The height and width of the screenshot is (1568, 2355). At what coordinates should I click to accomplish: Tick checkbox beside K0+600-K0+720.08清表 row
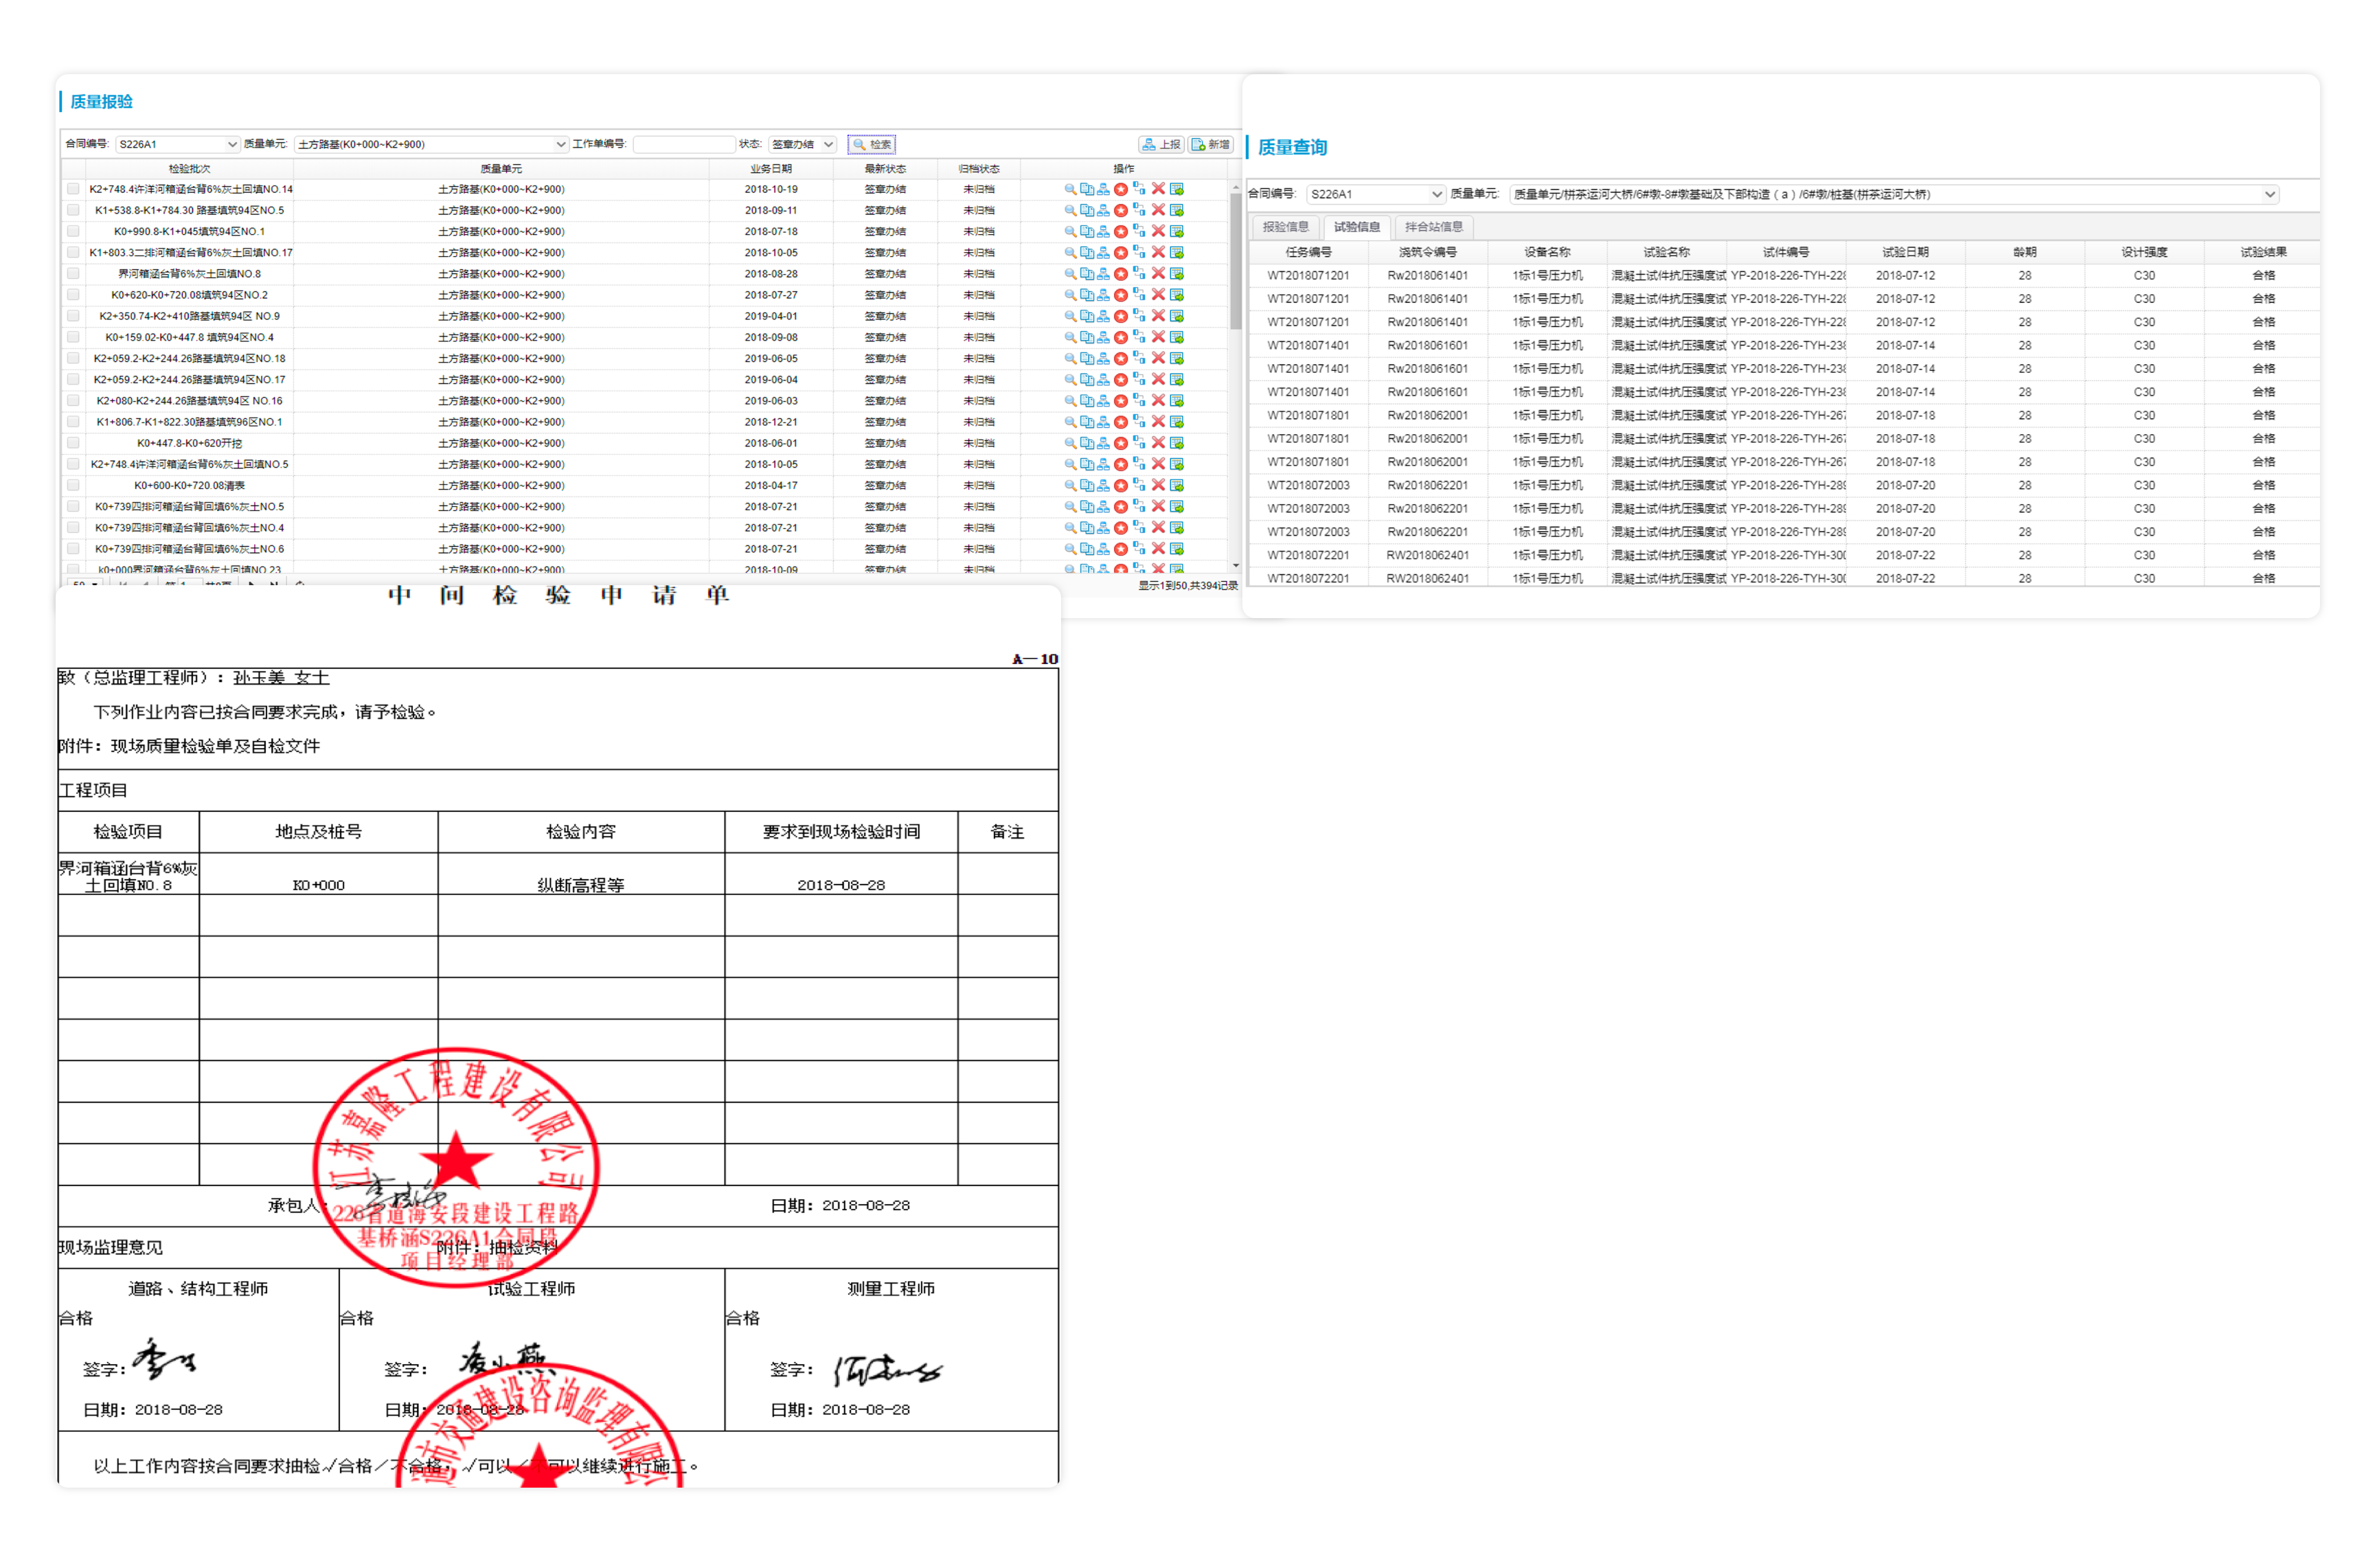(x=73, y=485)
